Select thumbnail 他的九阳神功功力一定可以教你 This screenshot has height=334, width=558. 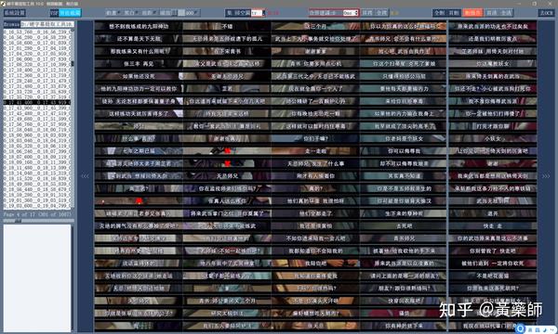(139, 89)
